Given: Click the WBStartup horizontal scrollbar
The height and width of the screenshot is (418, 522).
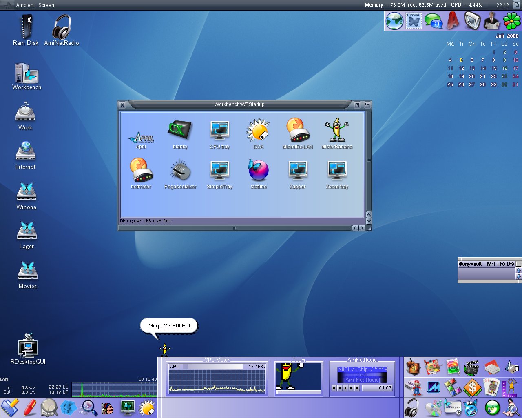Looking at the screenshot, I should point(234,228).
